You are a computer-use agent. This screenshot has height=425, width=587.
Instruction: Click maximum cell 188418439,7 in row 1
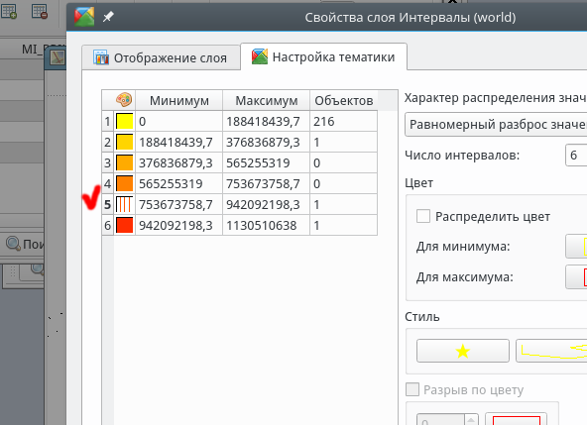[266, 121]
